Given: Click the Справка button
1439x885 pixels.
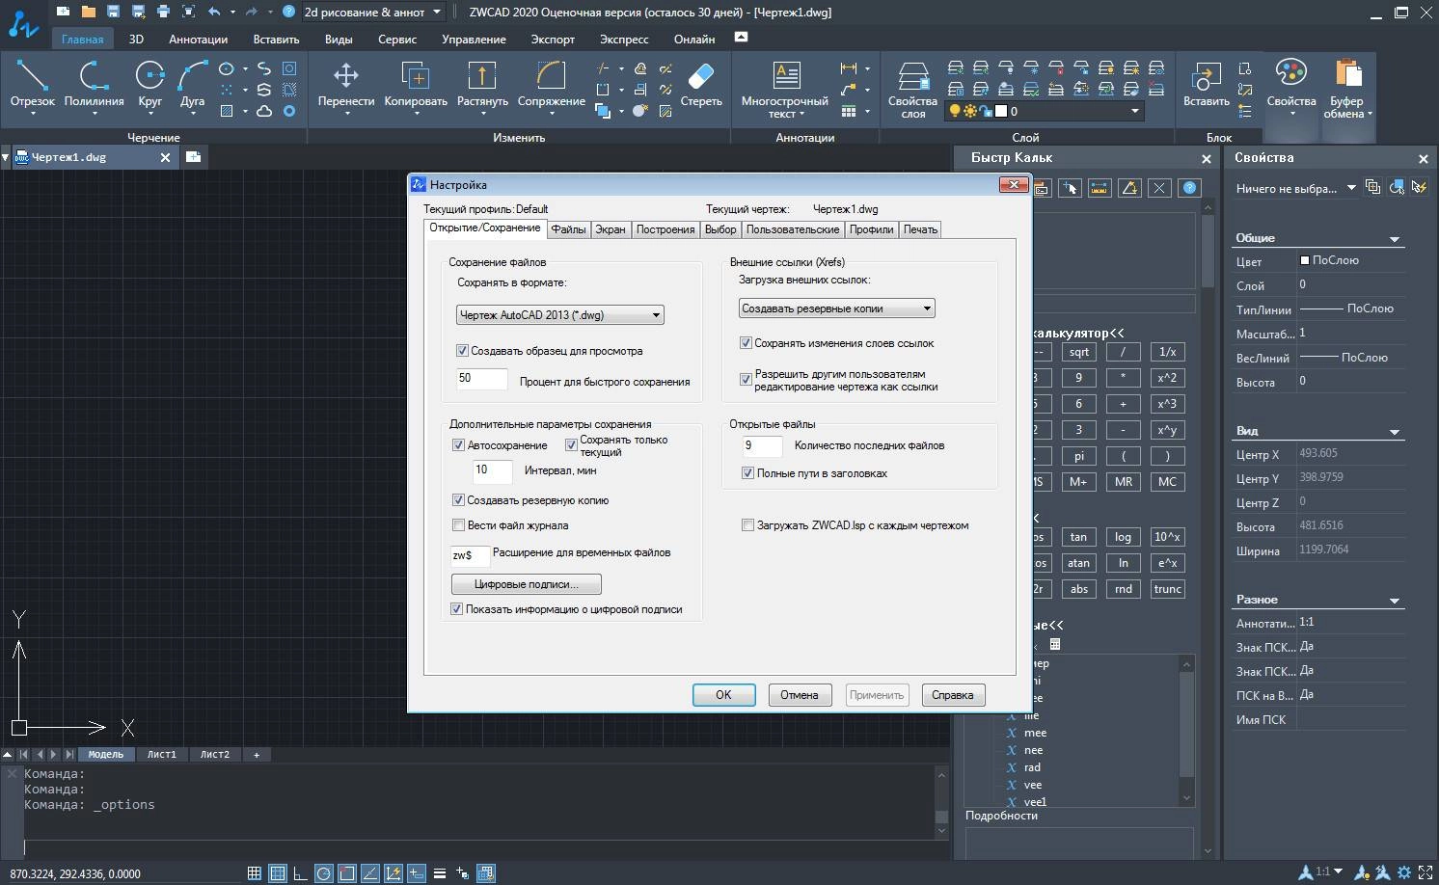Looking at the screenshot, I should pos(953,695).
